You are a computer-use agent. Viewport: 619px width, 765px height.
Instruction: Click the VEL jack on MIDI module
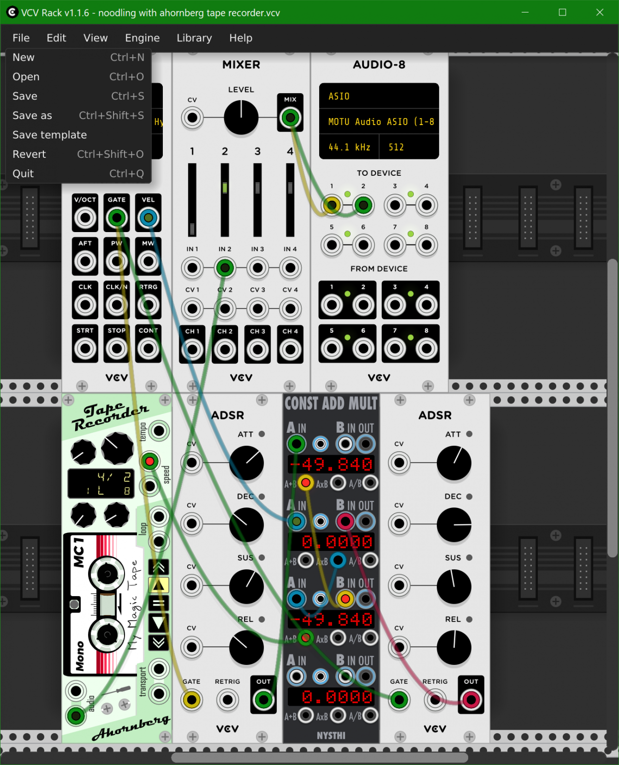point(148,218)
